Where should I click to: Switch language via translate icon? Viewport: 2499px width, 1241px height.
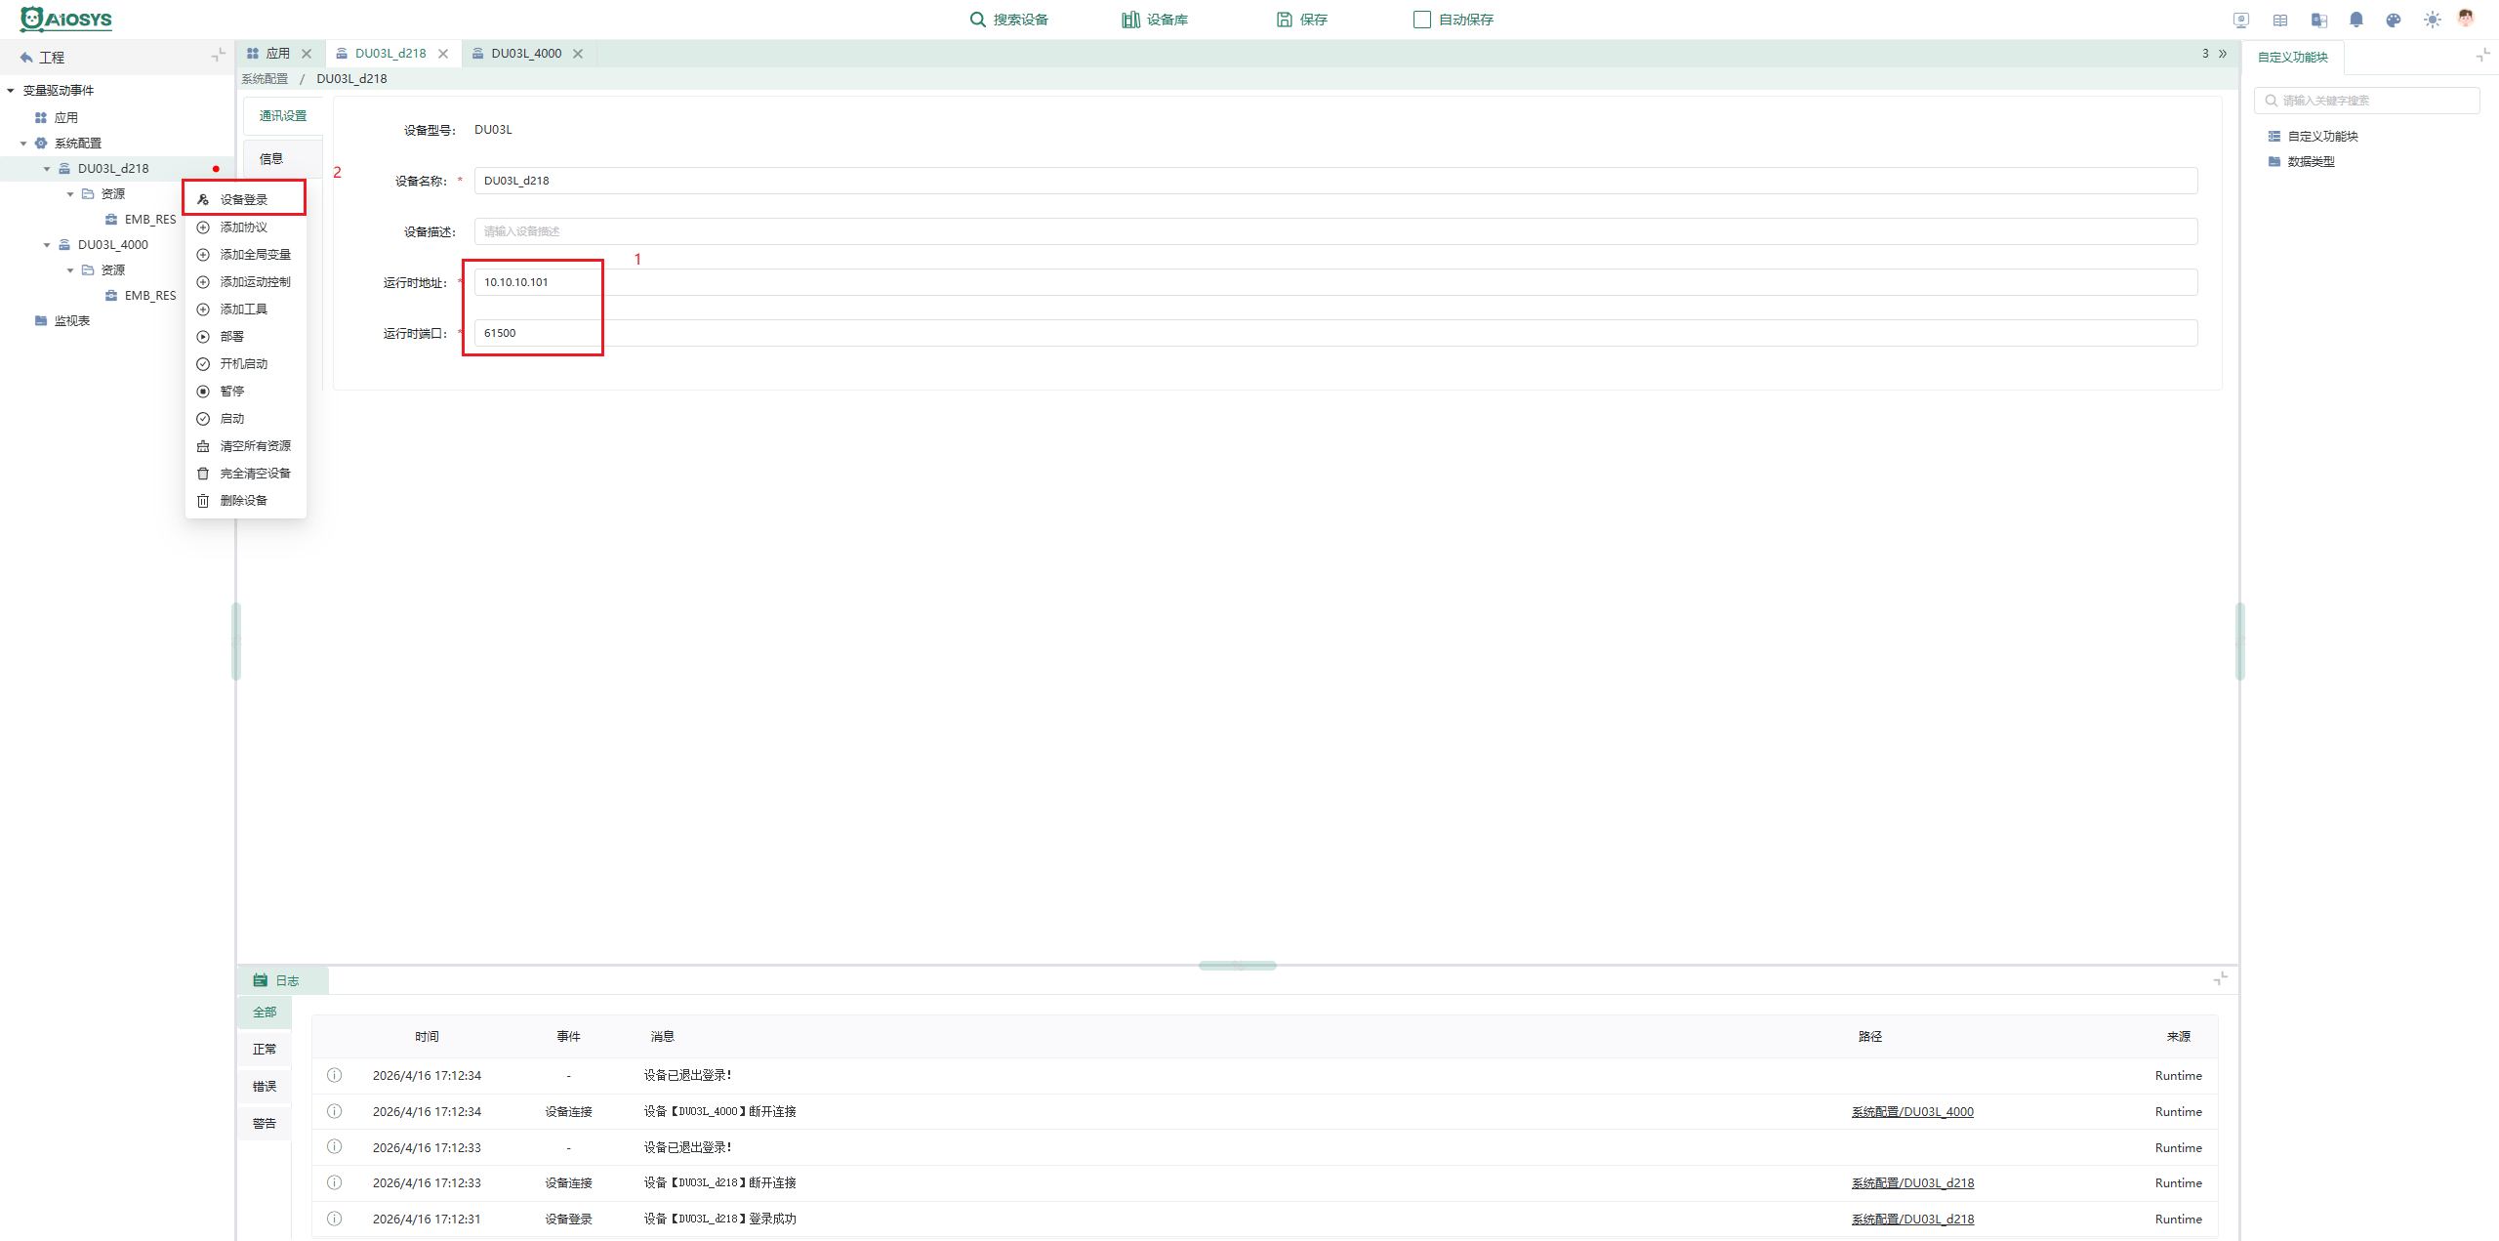point(2319,20)
